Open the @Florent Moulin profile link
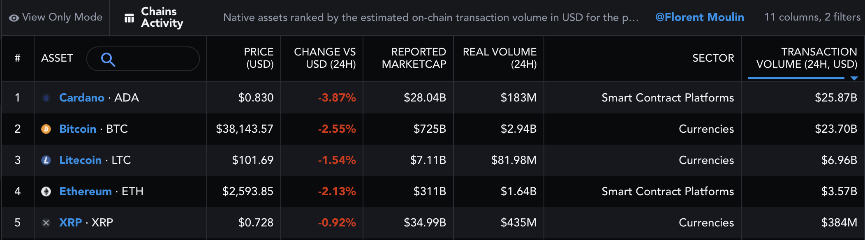The image size is (865, 240). click(699, 17)
